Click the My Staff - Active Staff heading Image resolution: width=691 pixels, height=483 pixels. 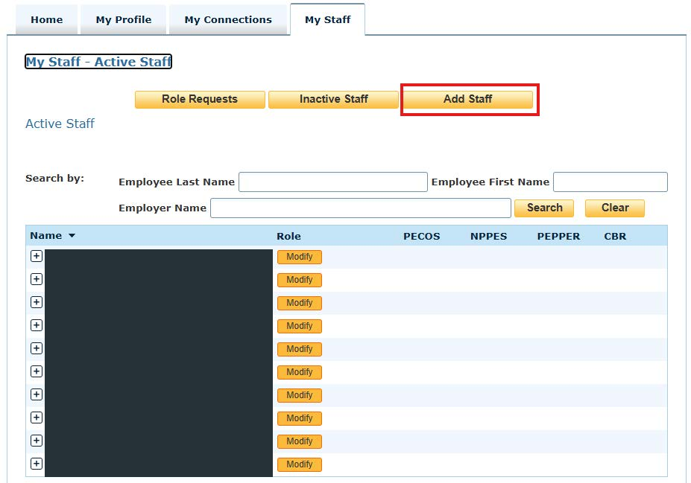point(98,62)
